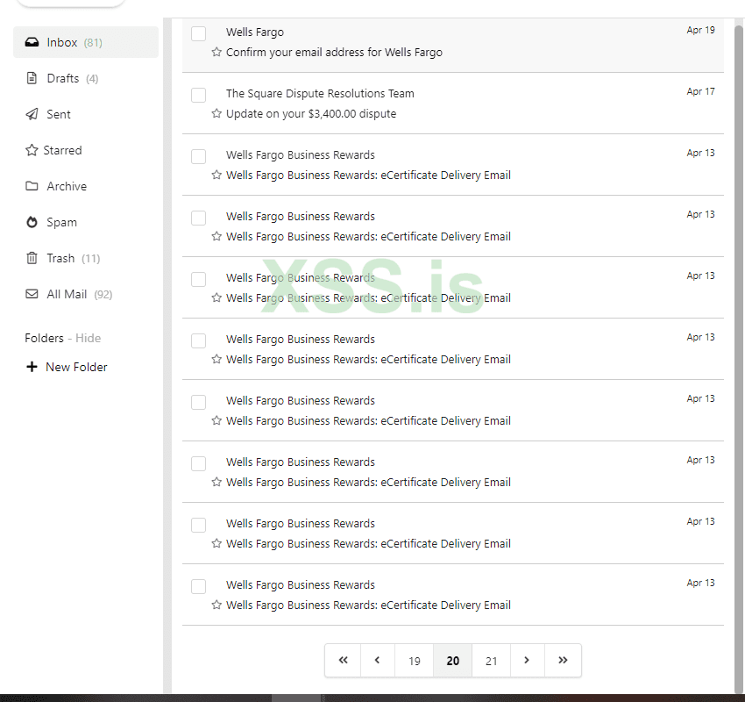
Task: Check the sixth Apr 13 Business Rewards email
Action: coord(198,463)
